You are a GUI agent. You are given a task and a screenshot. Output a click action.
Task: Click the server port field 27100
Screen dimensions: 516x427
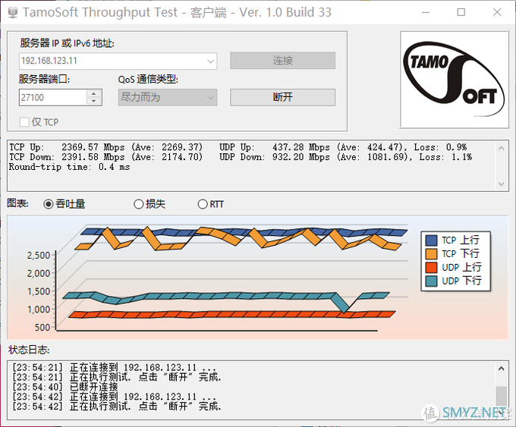click(53, 97)
